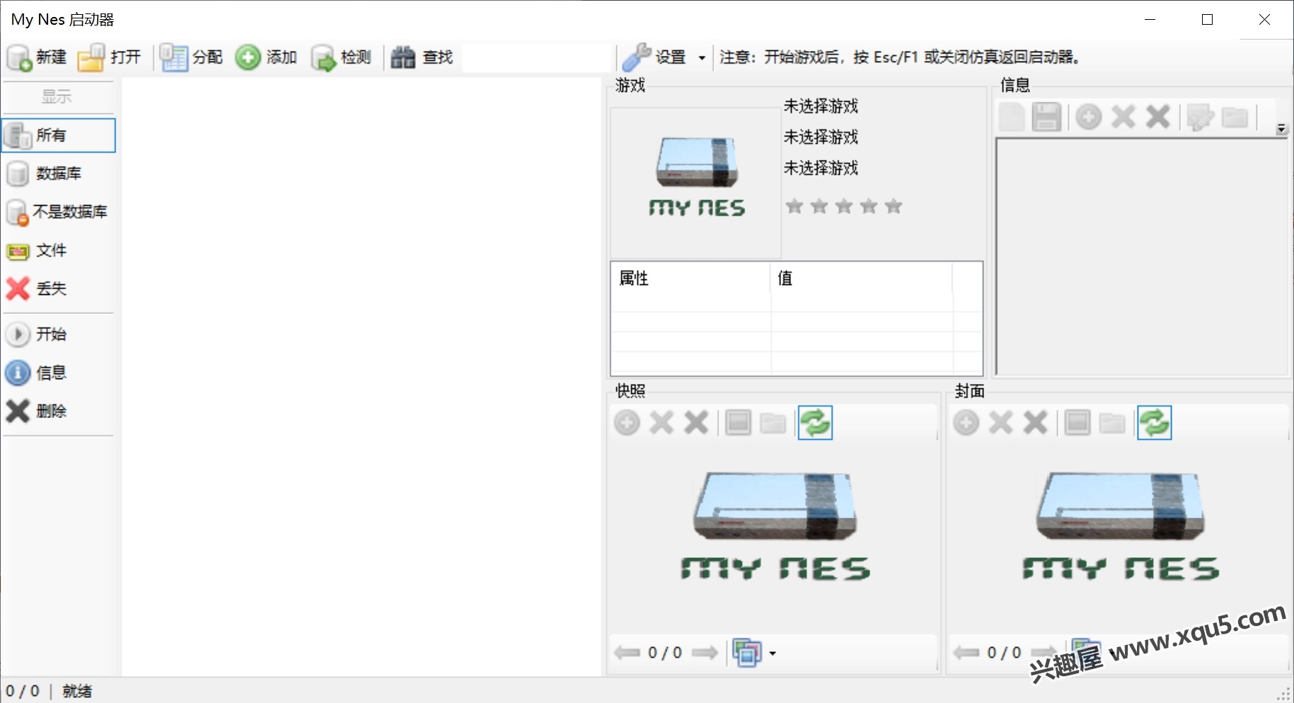
Task: Click the plus add icon in 封面 toolbar
Action: coord(966,423)
